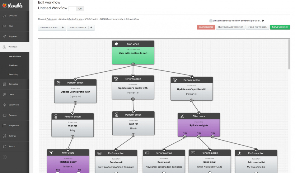Collapse the sidebar with the arrow icon
This screenshot has width=295, height=173.
tap(5, 157)
